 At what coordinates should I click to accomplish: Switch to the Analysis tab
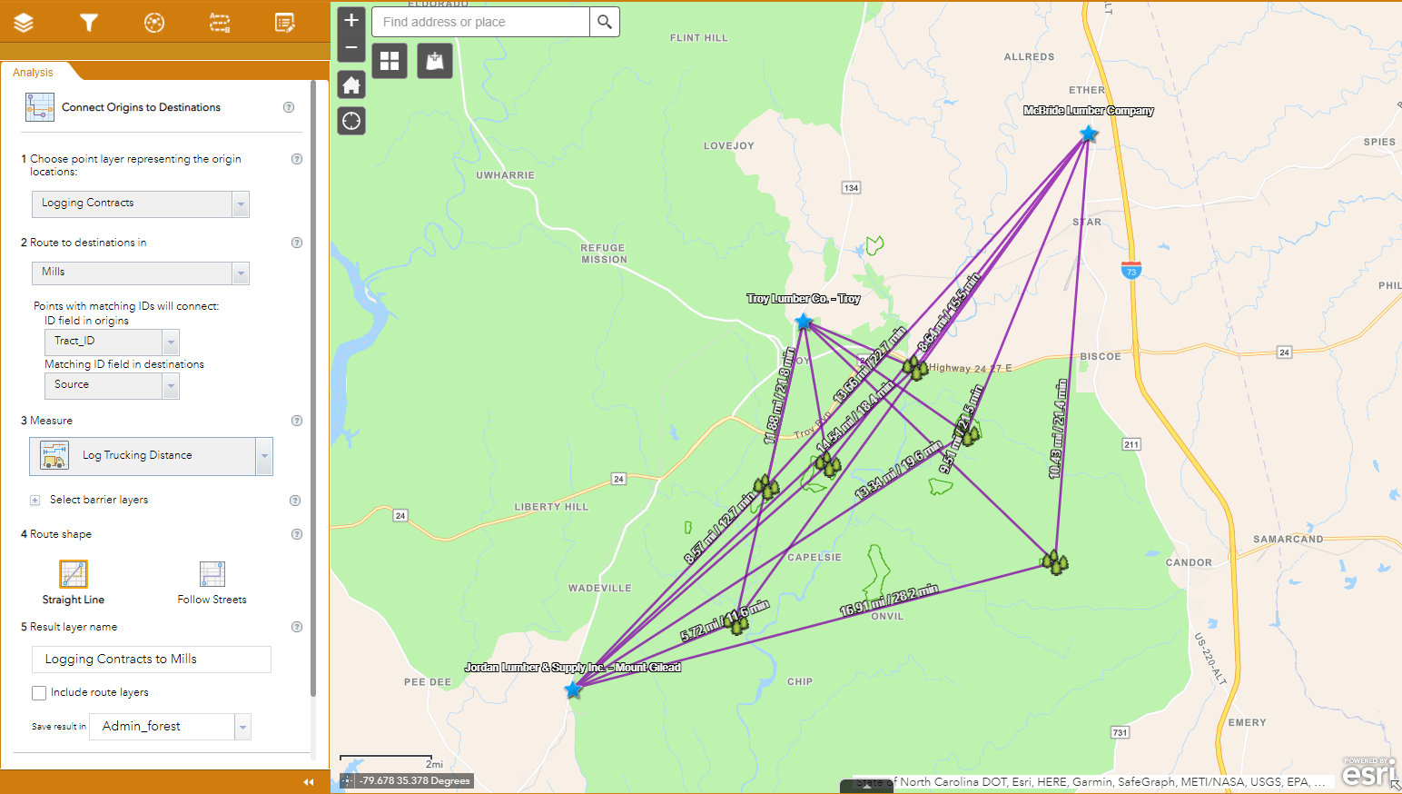tap(33, 73)
